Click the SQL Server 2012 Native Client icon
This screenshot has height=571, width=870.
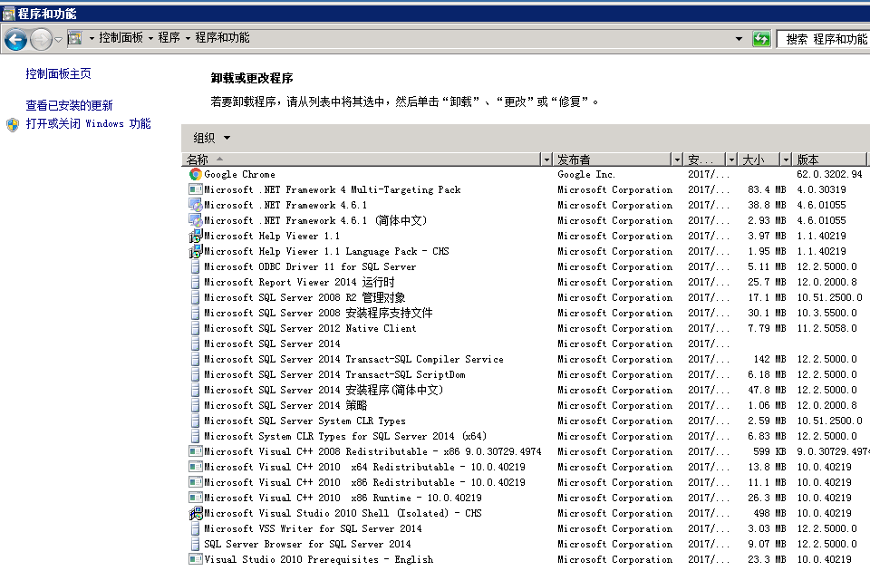click(x=196, y=329)
